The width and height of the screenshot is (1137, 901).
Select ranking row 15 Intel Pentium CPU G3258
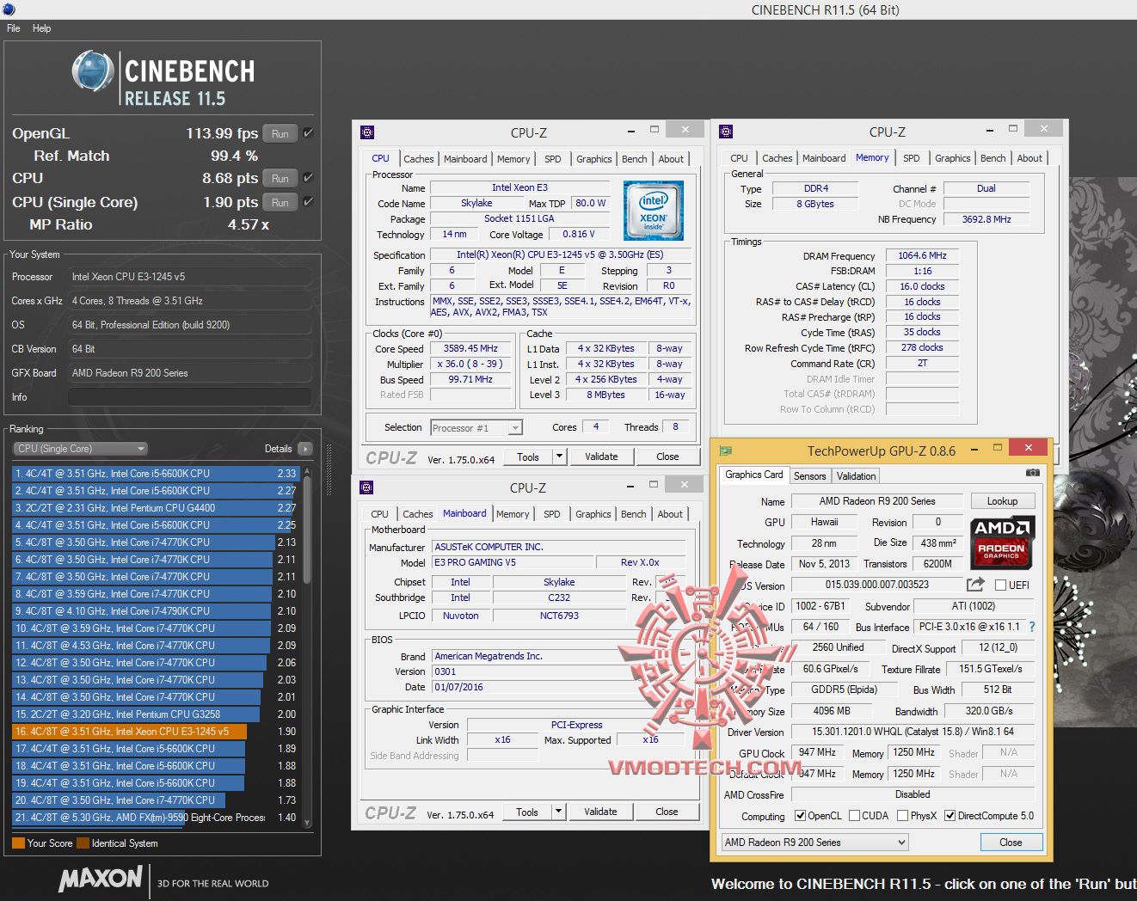[x=155, y=714]
